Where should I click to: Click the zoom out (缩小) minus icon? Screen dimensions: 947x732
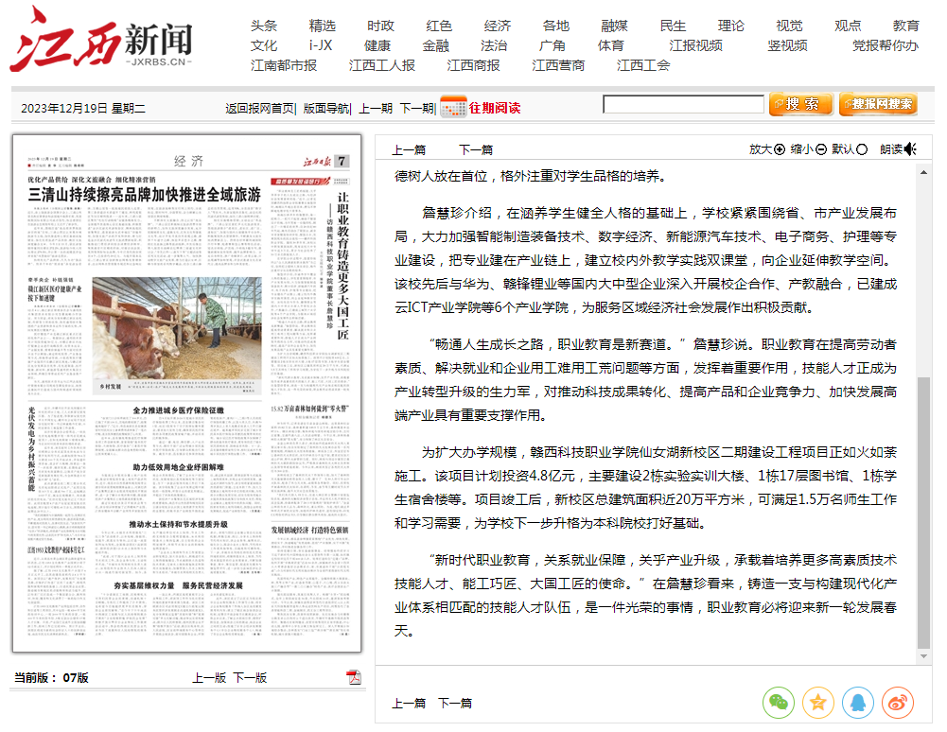(x=821, y=149)
